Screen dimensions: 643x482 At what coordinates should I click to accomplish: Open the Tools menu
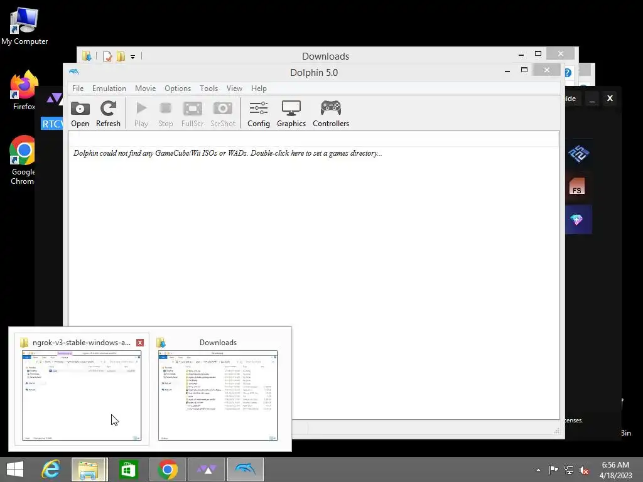pos(208,88)
